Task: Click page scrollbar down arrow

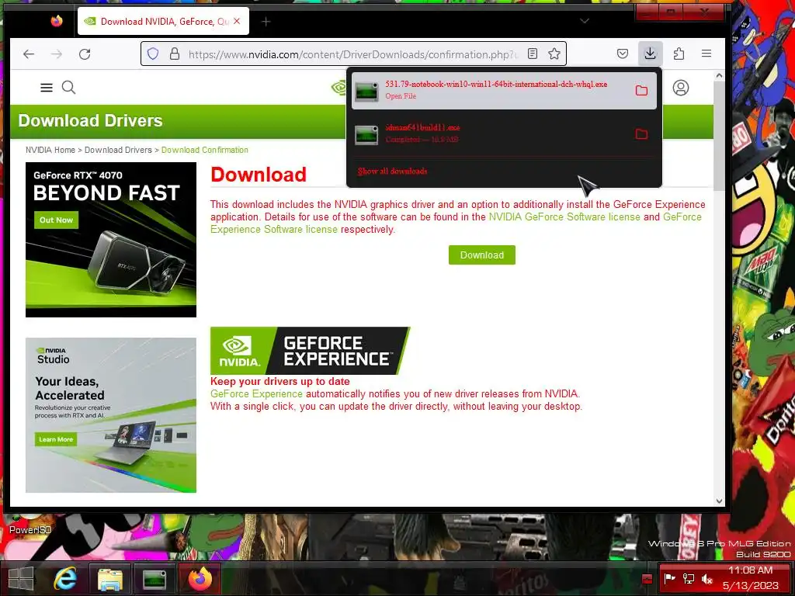Action: (719, 501)
